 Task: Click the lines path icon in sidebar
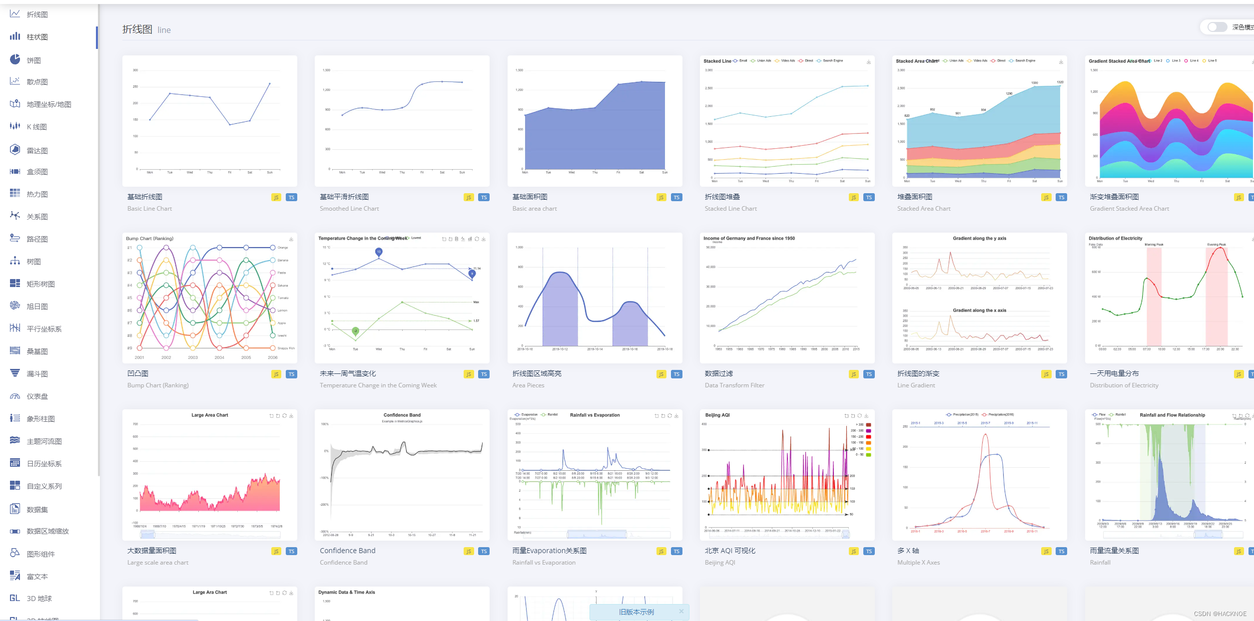tap(15, 238)
